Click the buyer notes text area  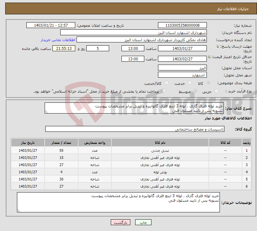118,202
